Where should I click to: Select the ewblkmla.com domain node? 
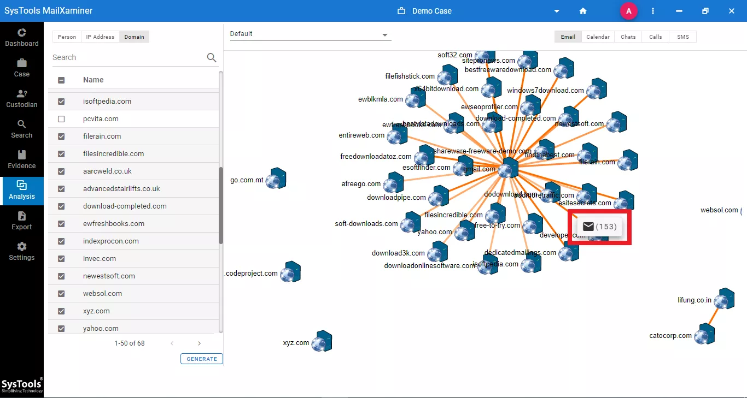pos(416,98)
